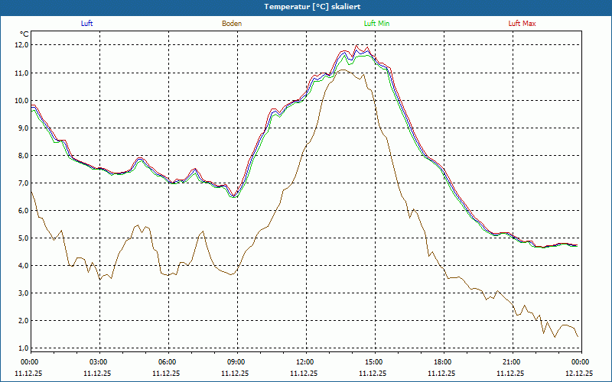
Task: Toggle the Luft Min legend entry
Action: point(376,24)
